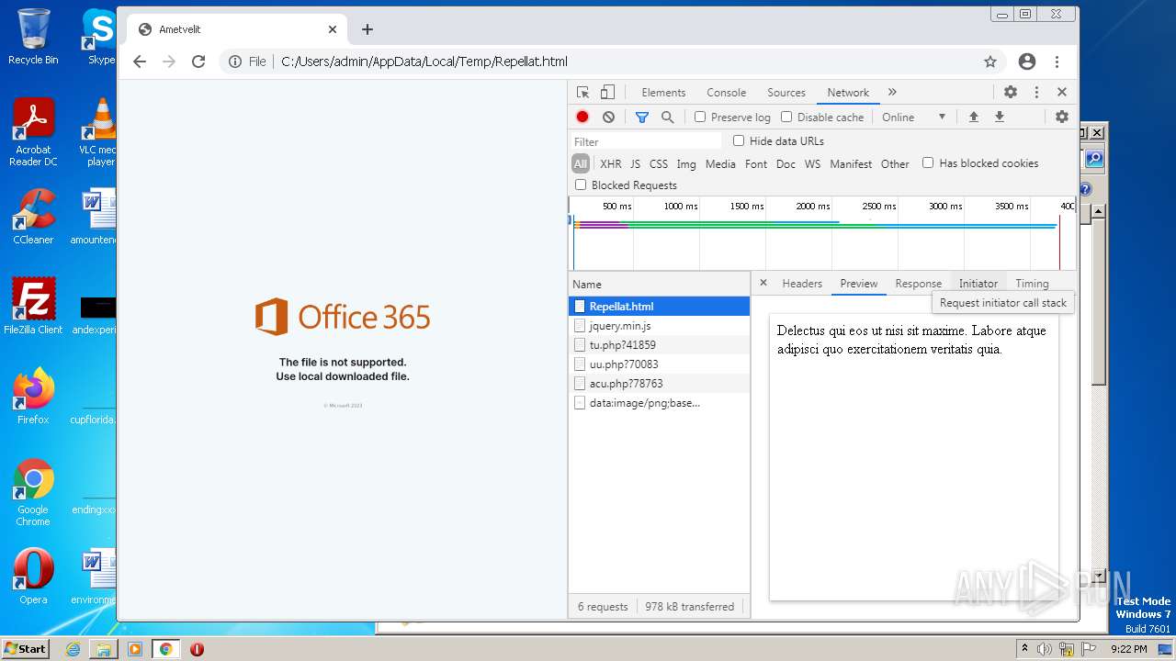Click the address bar URL
This screenshot has width=1176, height=661.
click(424, 62)
